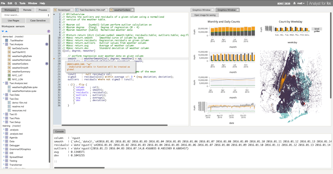The image size is (333, 174).
Task: Open the readme.md document icon
Action: point(9,107)
